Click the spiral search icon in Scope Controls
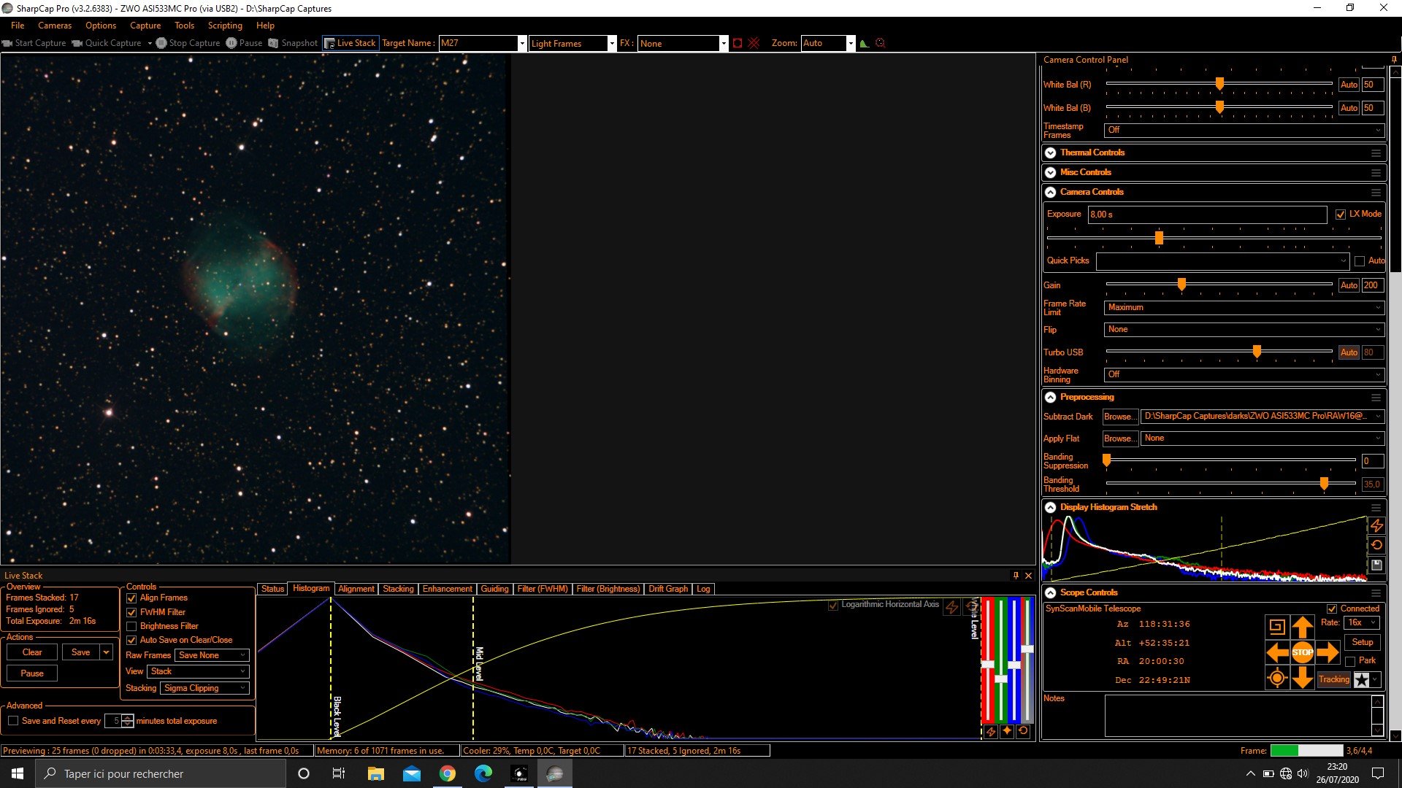Screen dimensions: 1402x788 (x=1277, y=627)
